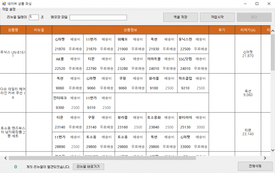Click the 뷰라몰 price 23160
Viewport: 275px width, 173px height.
click(x=123, y=127)
